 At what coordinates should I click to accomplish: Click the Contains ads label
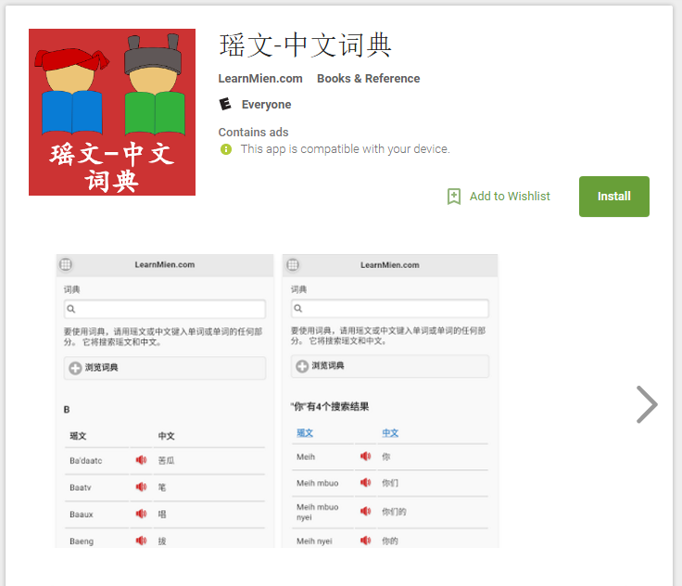253,132
